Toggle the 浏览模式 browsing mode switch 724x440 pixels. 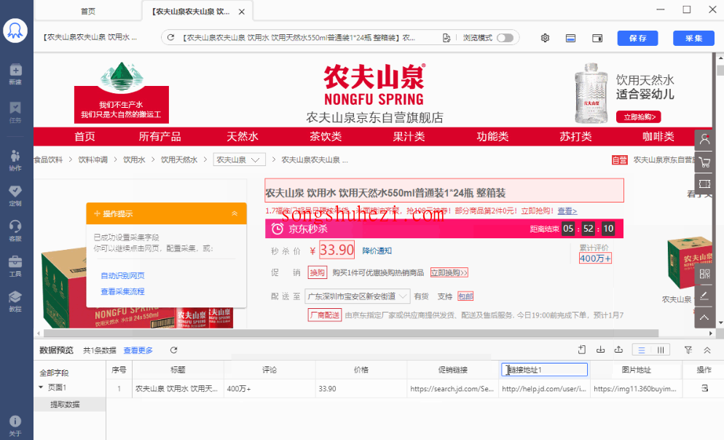(505, 38)
